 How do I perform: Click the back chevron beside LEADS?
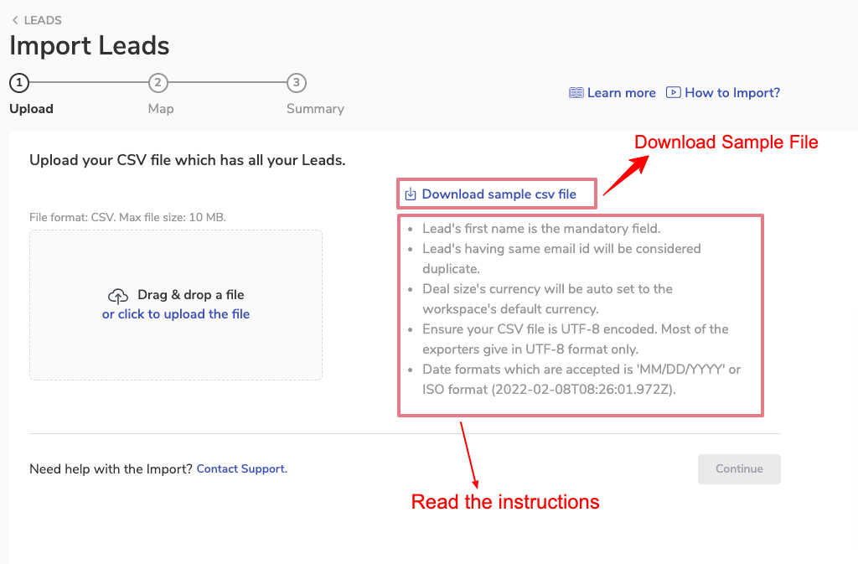point(15,20)
